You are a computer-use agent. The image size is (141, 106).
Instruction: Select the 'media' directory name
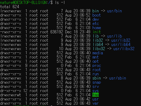tap(98, 53)
